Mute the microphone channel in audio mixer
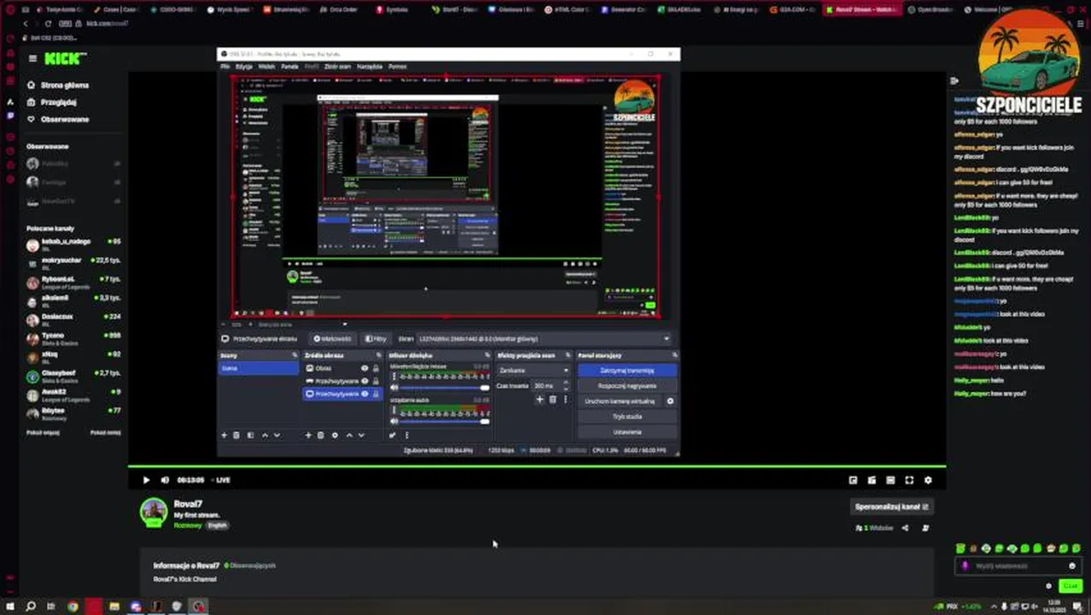 click(x=394, y=388)
